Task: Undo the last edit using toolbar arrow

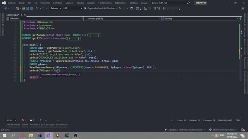Action: tap(37, 8)
